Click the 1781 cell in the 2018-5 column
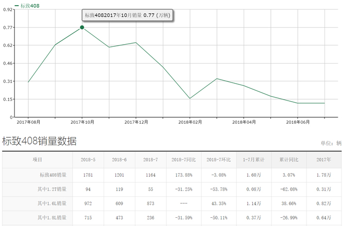Screen dimensions: 343x226 point(88,175)
